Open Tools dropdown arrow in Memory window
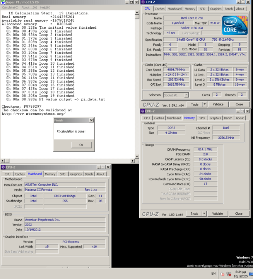Viewport: 253px width, 279px height. (204, 214)
